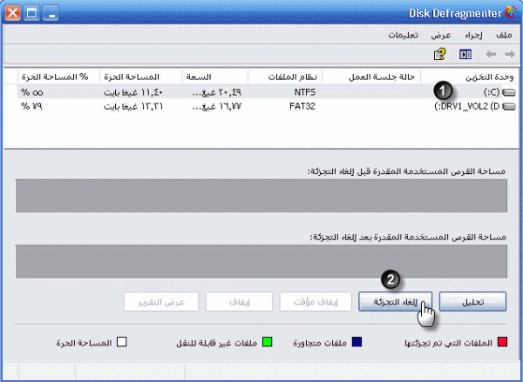
Task: Minimize the Disk Defragmenter window
Action: click(51, 13)
